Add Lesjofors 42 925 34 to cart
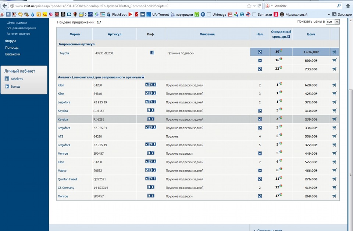The width and height of the screenshot is (353, 231). tap(335, 128)
